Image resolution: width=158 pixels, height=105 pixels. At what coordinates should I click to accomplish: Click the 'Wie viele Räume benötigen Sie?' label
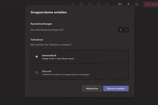[47, 30]
